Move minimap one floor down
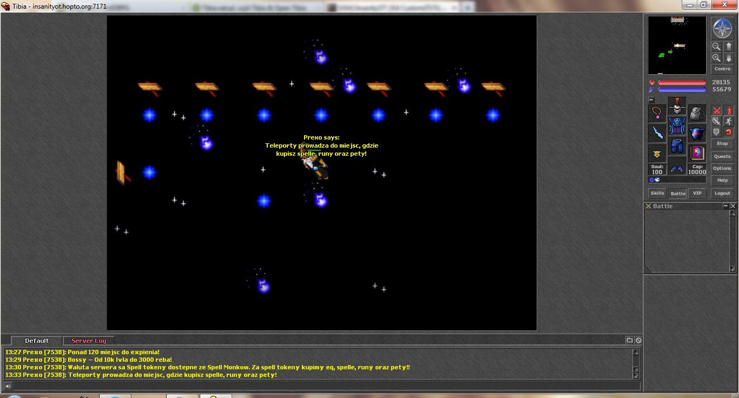This screenshot has width=739, height=398. coord(728,58)
